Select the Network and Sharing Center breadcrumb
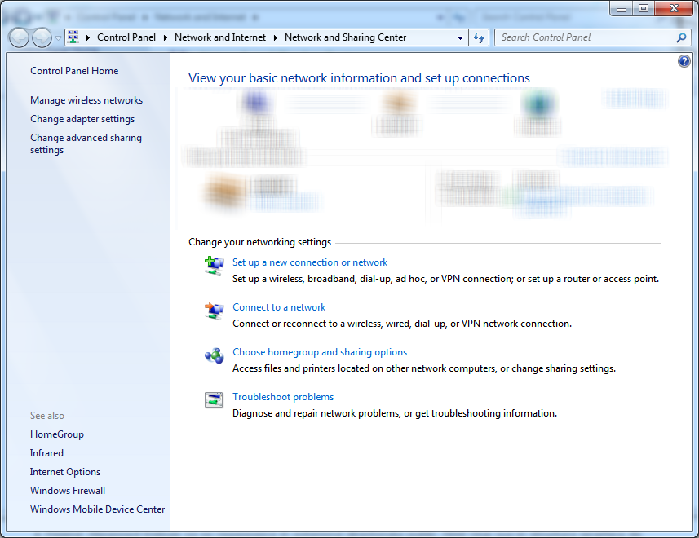This screenshot has height=538, width=699. (x=346, y=37)
